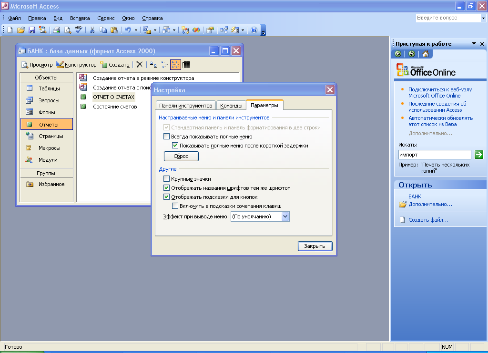Open the Вставка menu
488x353 pixels.
[x=80, y=18]
